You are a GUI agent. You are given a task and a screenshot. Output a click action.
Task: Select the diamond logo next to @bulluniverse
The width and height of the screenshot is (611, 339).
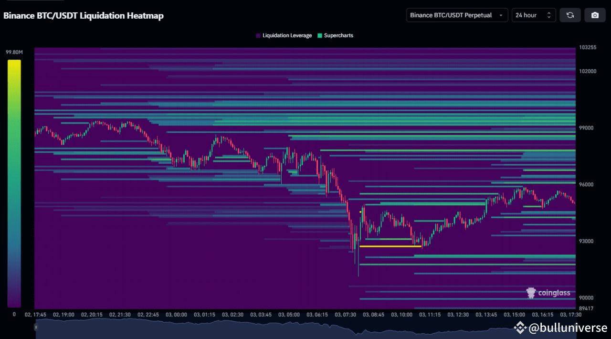point(521,328)
